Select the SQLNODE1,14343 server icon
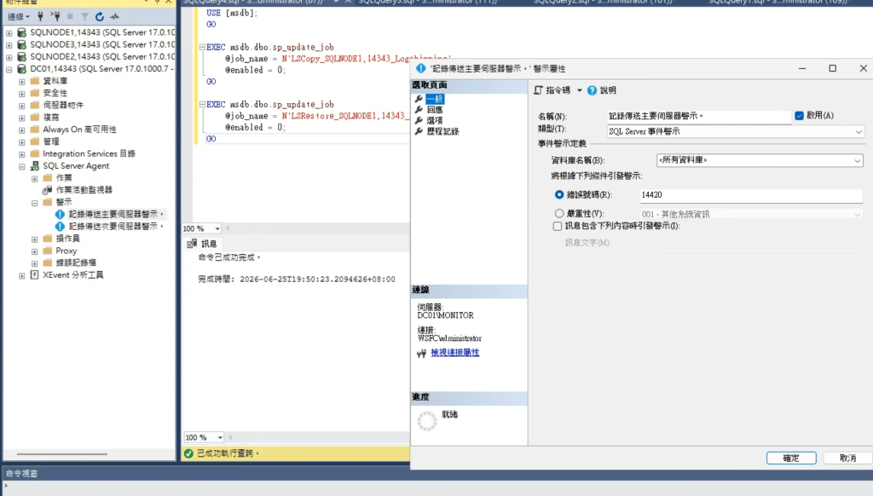Image resolution: width=873 pixels, height=496 pixels. [21, 32]
